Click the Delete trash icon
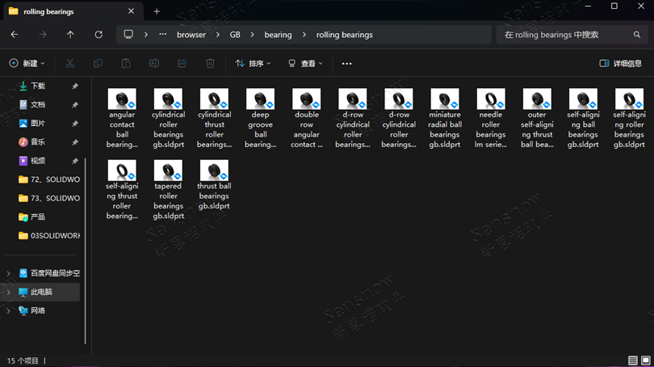Viewport: 654px width, 367px height. tap(210, 63)
